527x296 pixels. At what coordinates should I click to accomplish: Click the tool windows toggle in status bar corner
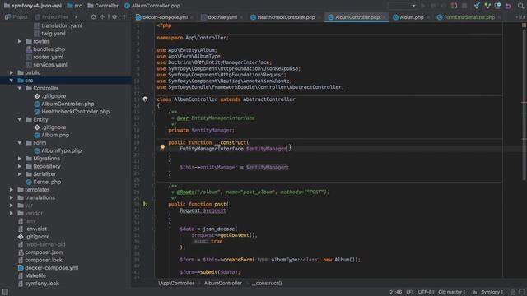5,292
